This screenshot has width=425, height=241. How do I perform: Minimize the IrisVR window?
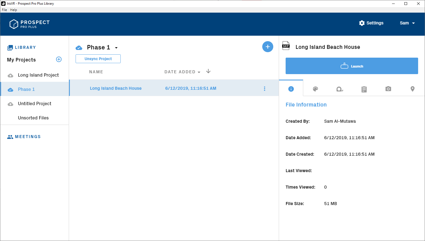[x=393, y=4]
